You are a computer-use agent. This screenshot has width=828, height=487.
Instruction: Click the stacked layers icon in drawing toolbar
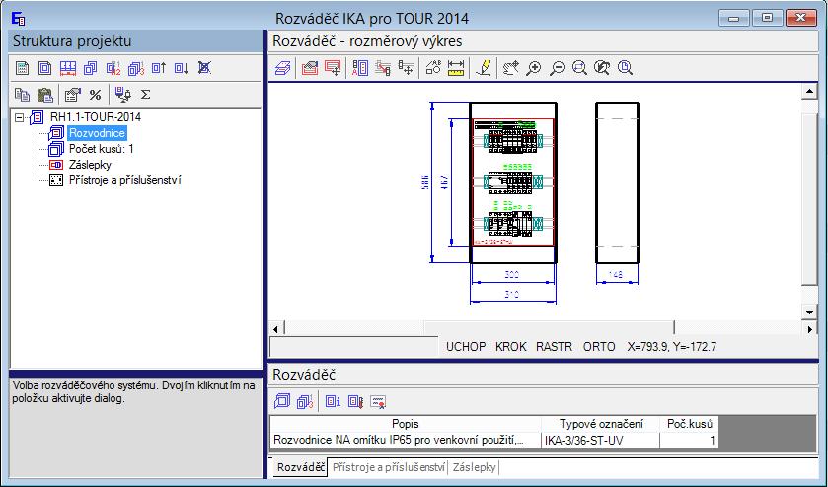click(x=283, y=68)
